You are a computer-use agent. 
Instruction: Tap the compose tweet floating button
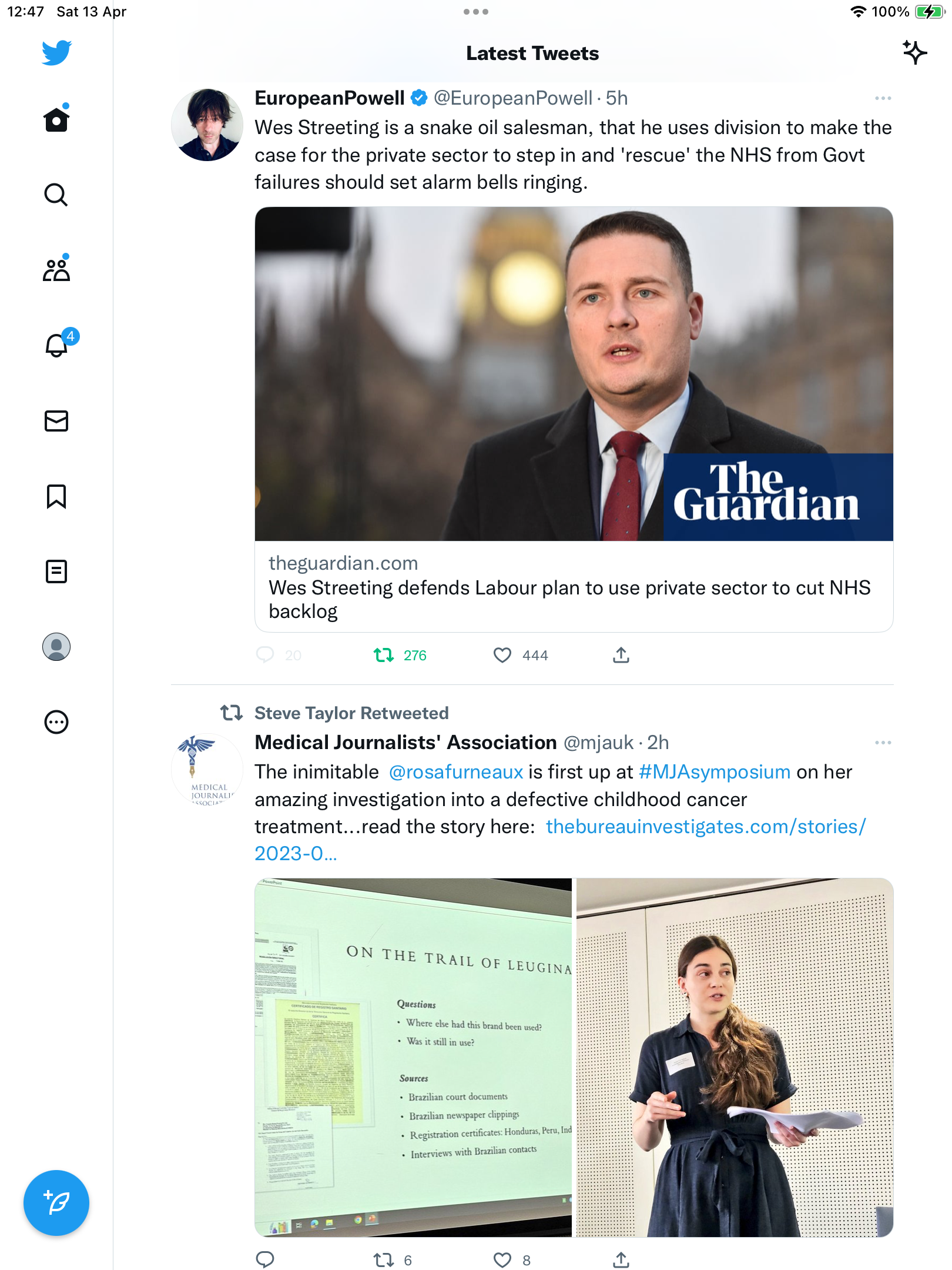[x=56, y=1203]
